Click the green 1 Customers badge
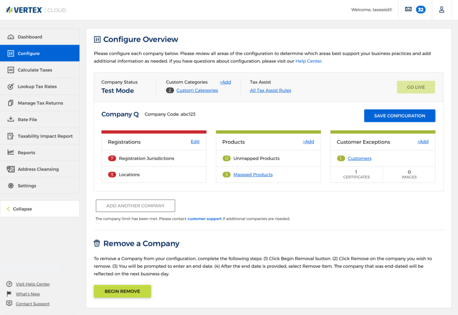458x315 pixels. 341,158
